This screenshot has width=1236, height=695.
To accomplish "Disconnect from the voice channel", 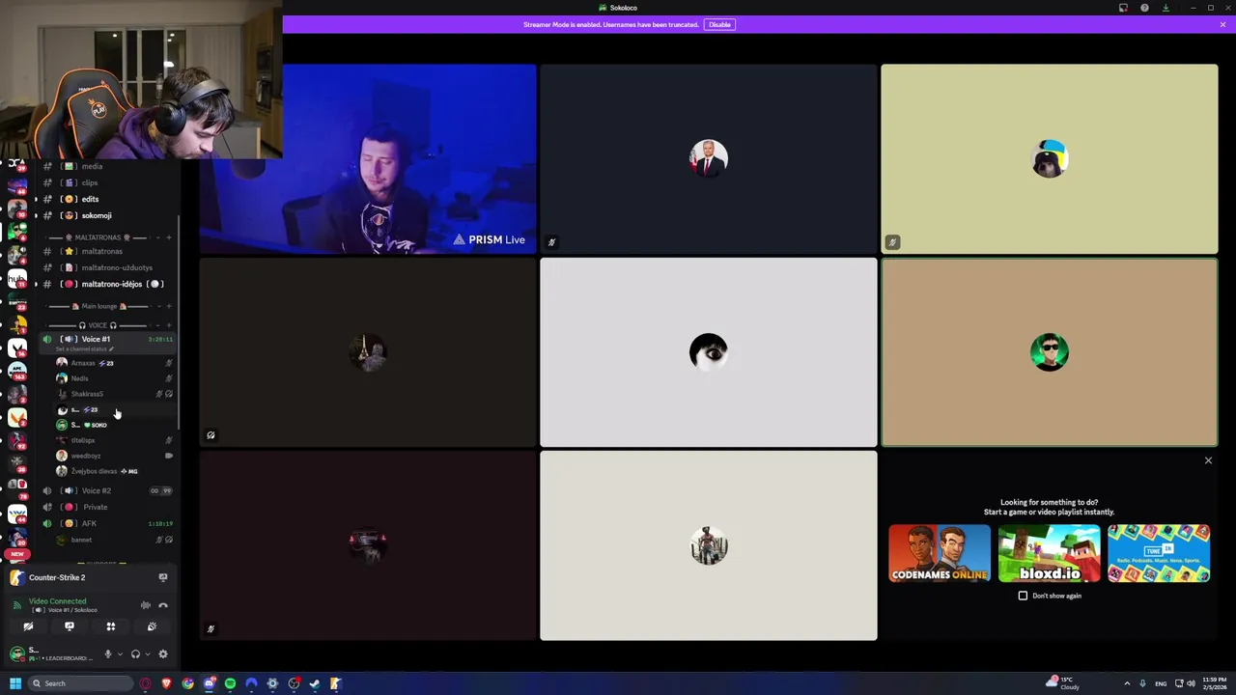I will (x=163, y=605).
